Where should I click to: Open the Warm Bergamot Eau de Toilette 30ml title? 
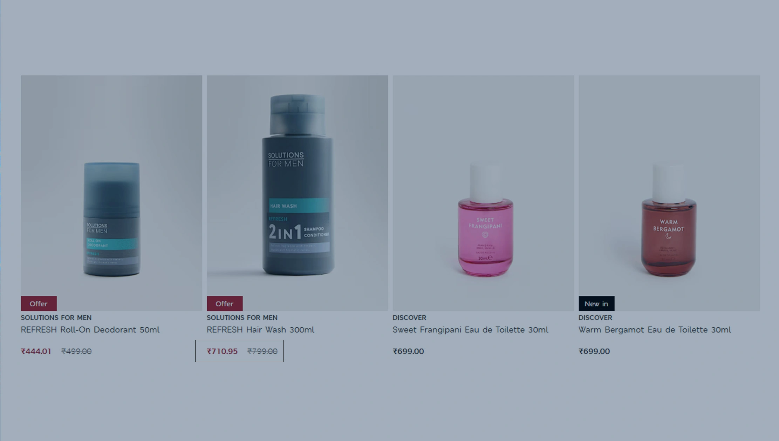tap(655, 330)
